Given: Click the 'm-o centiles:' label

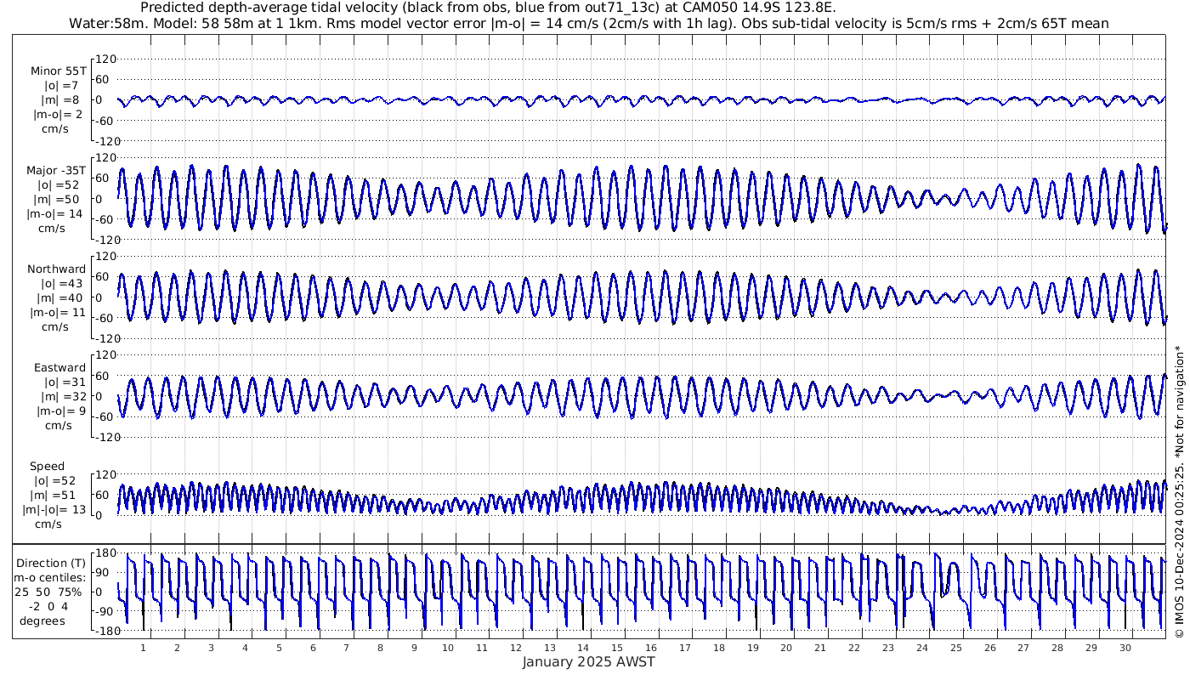Looking at the screenshot, I should coord(51,577).
